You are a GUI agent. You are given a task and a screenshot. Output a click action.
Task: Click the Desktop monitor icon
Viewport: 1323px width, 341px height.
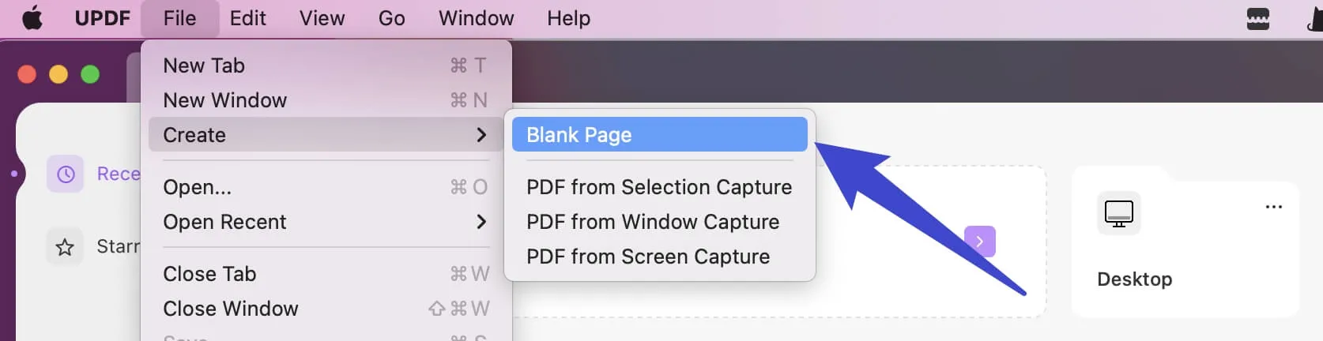1118,213
